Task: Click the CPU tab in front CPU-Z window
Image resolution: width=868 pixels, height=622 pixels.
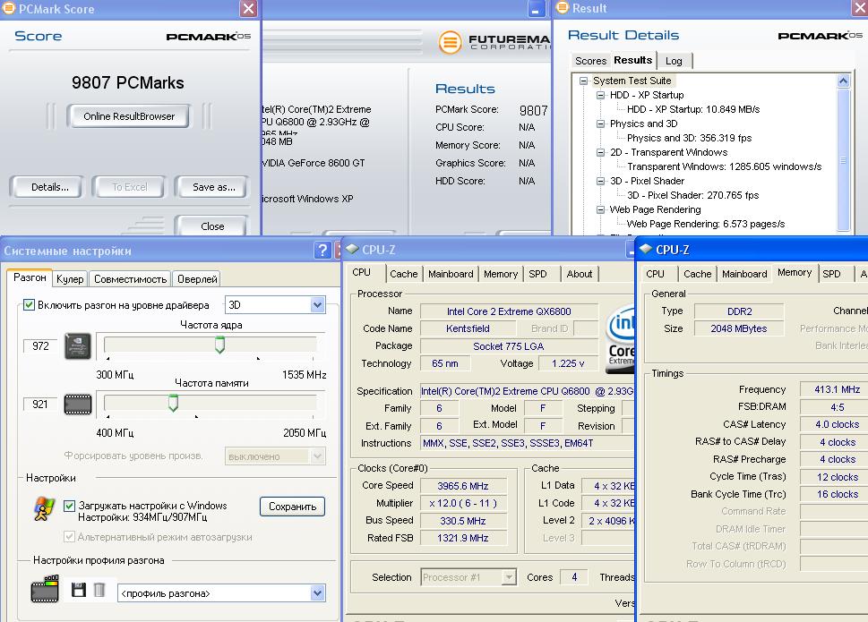Action: [655, 274]
